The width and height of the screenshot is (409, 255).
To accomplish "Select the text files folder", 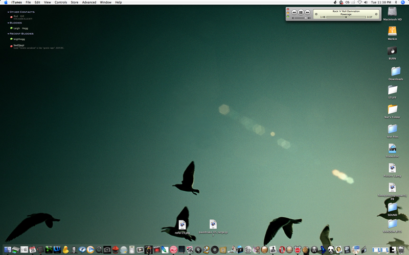I will [x=392, y=129].
